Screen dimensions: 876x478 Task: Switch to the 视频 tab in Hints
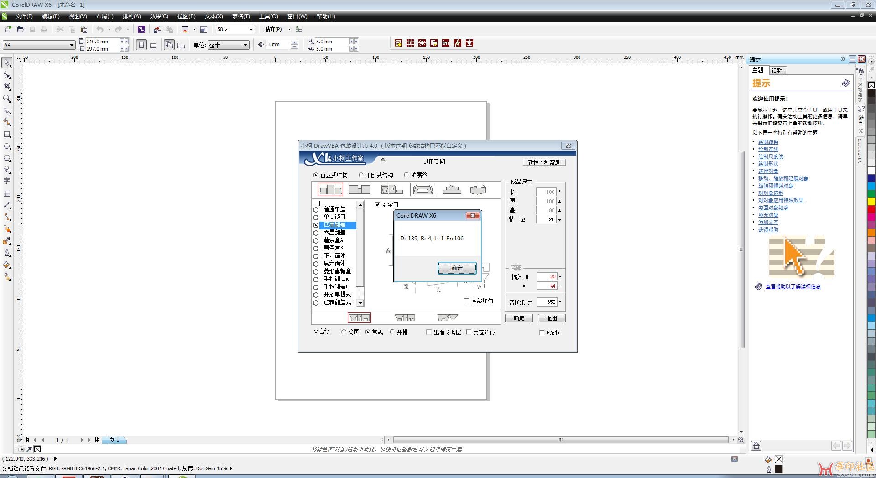click(777, 71)
